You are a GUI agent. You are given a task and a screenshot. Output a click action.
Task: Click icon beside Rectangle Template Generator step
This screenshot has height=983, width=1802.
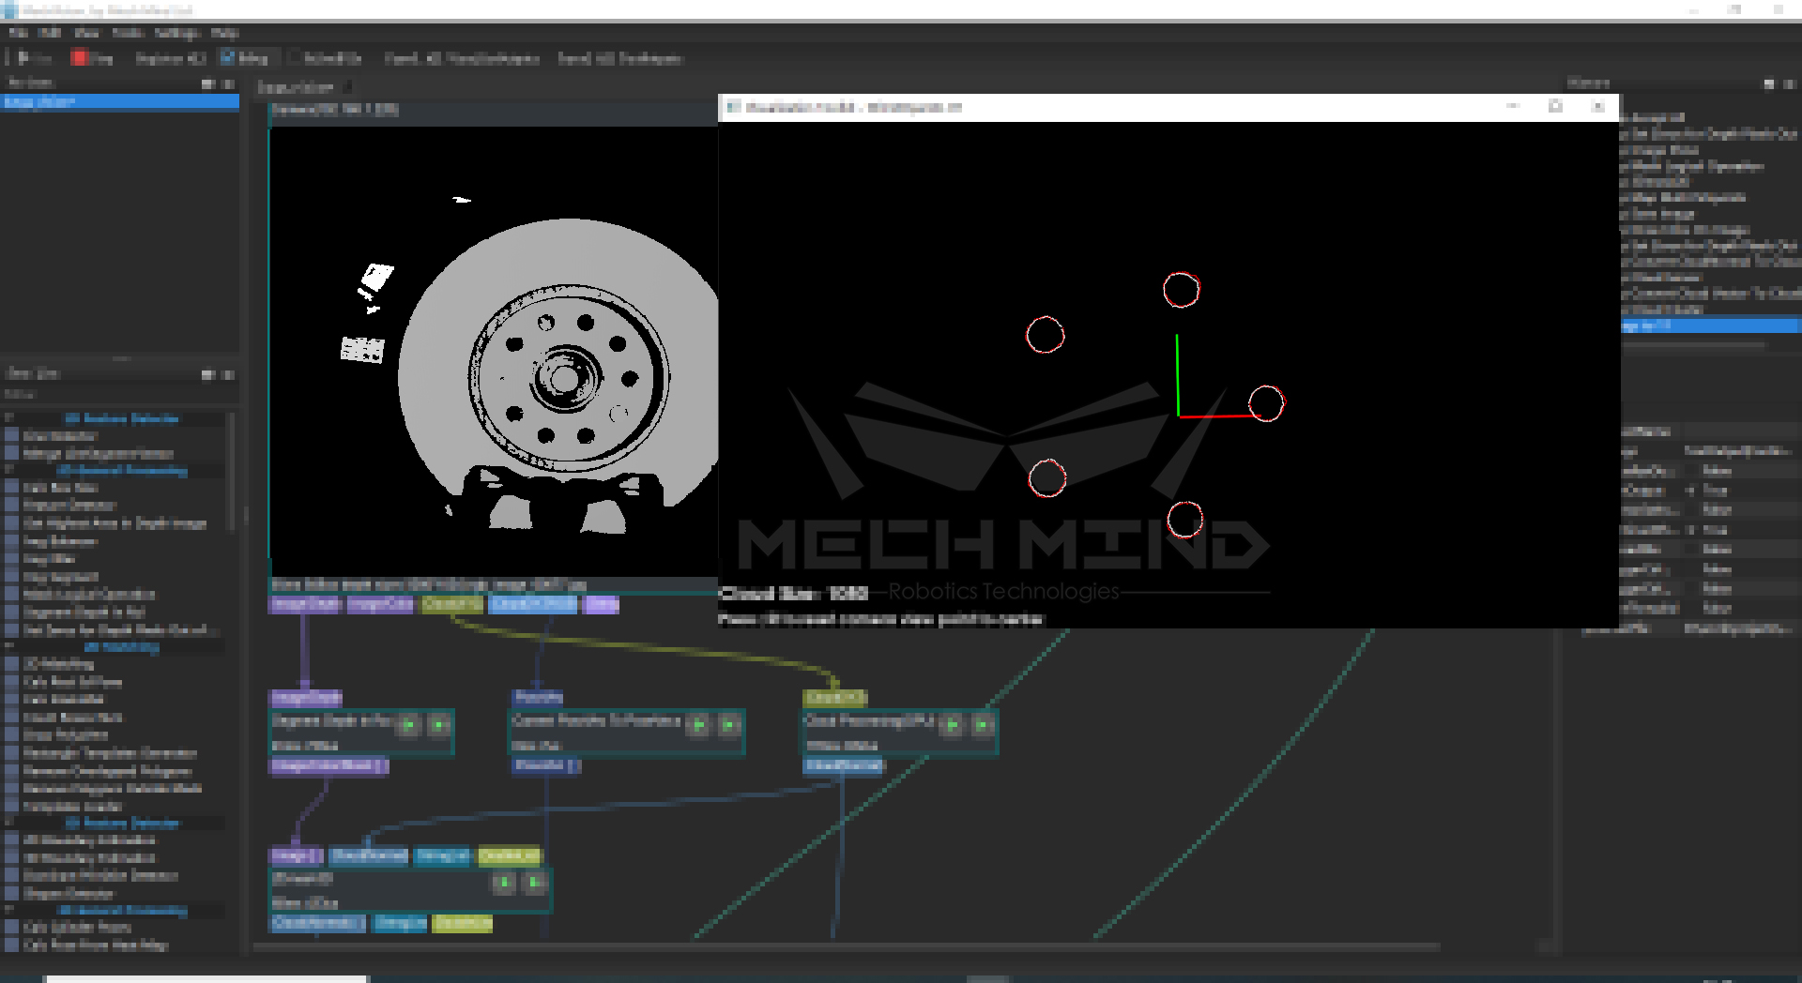click(x=12, y=753)
